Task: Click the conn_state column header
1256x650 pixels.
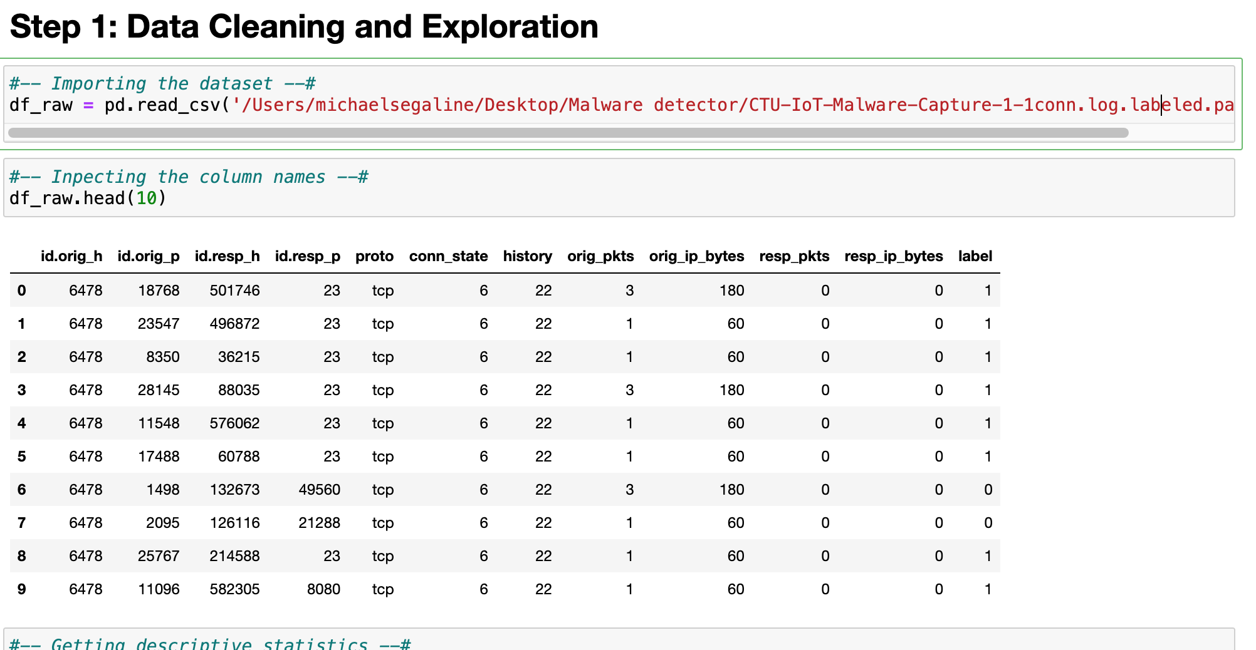Action: tap(448, 256)
